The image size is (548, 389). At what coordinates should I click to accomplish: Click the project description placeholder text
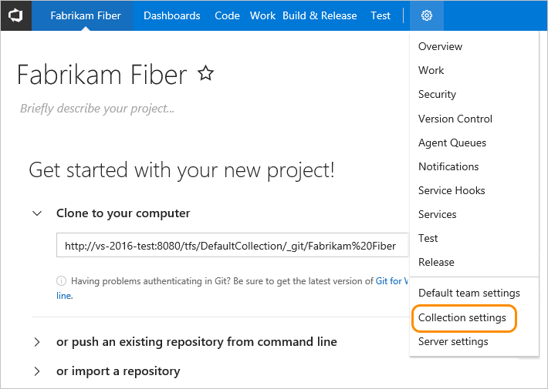97,109
